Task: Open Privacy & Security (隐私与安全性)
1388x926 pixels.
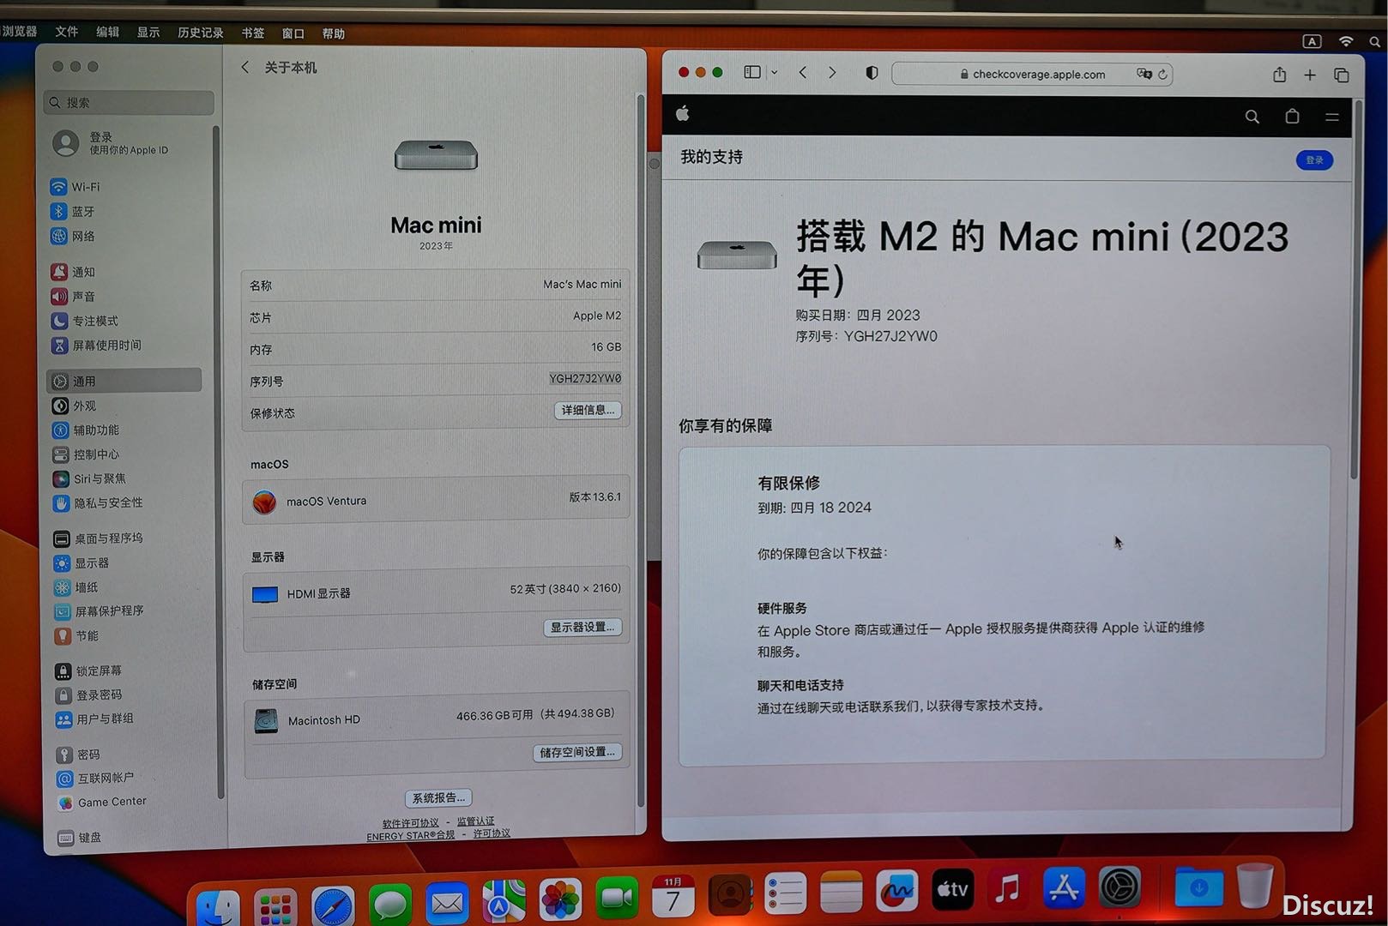Action: [x=99, y=502]
